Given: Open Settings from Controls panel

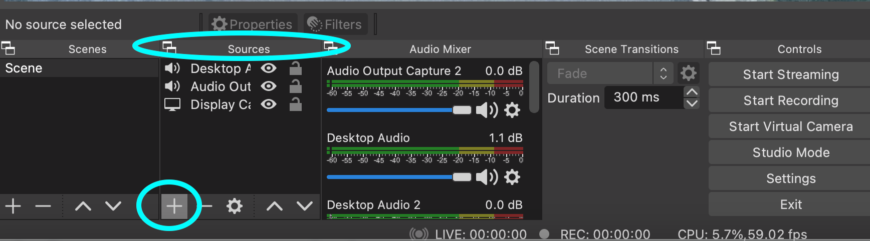Looking at the screenshot, I should coord(790,178).
